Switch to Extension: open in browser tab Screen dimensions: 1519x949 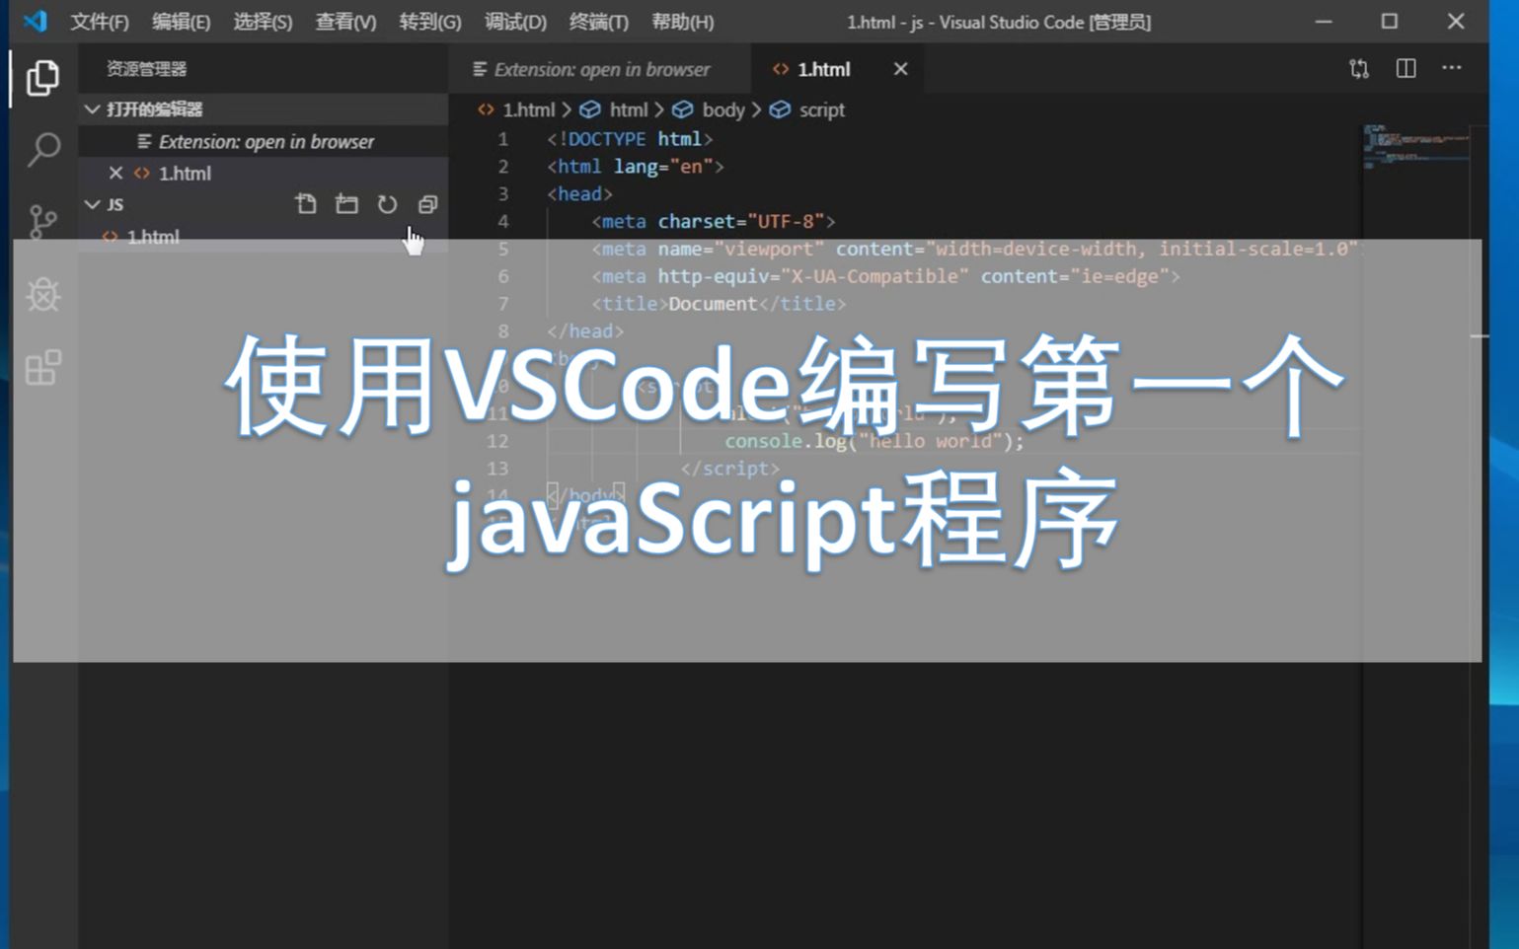click(x=600, y=69)
